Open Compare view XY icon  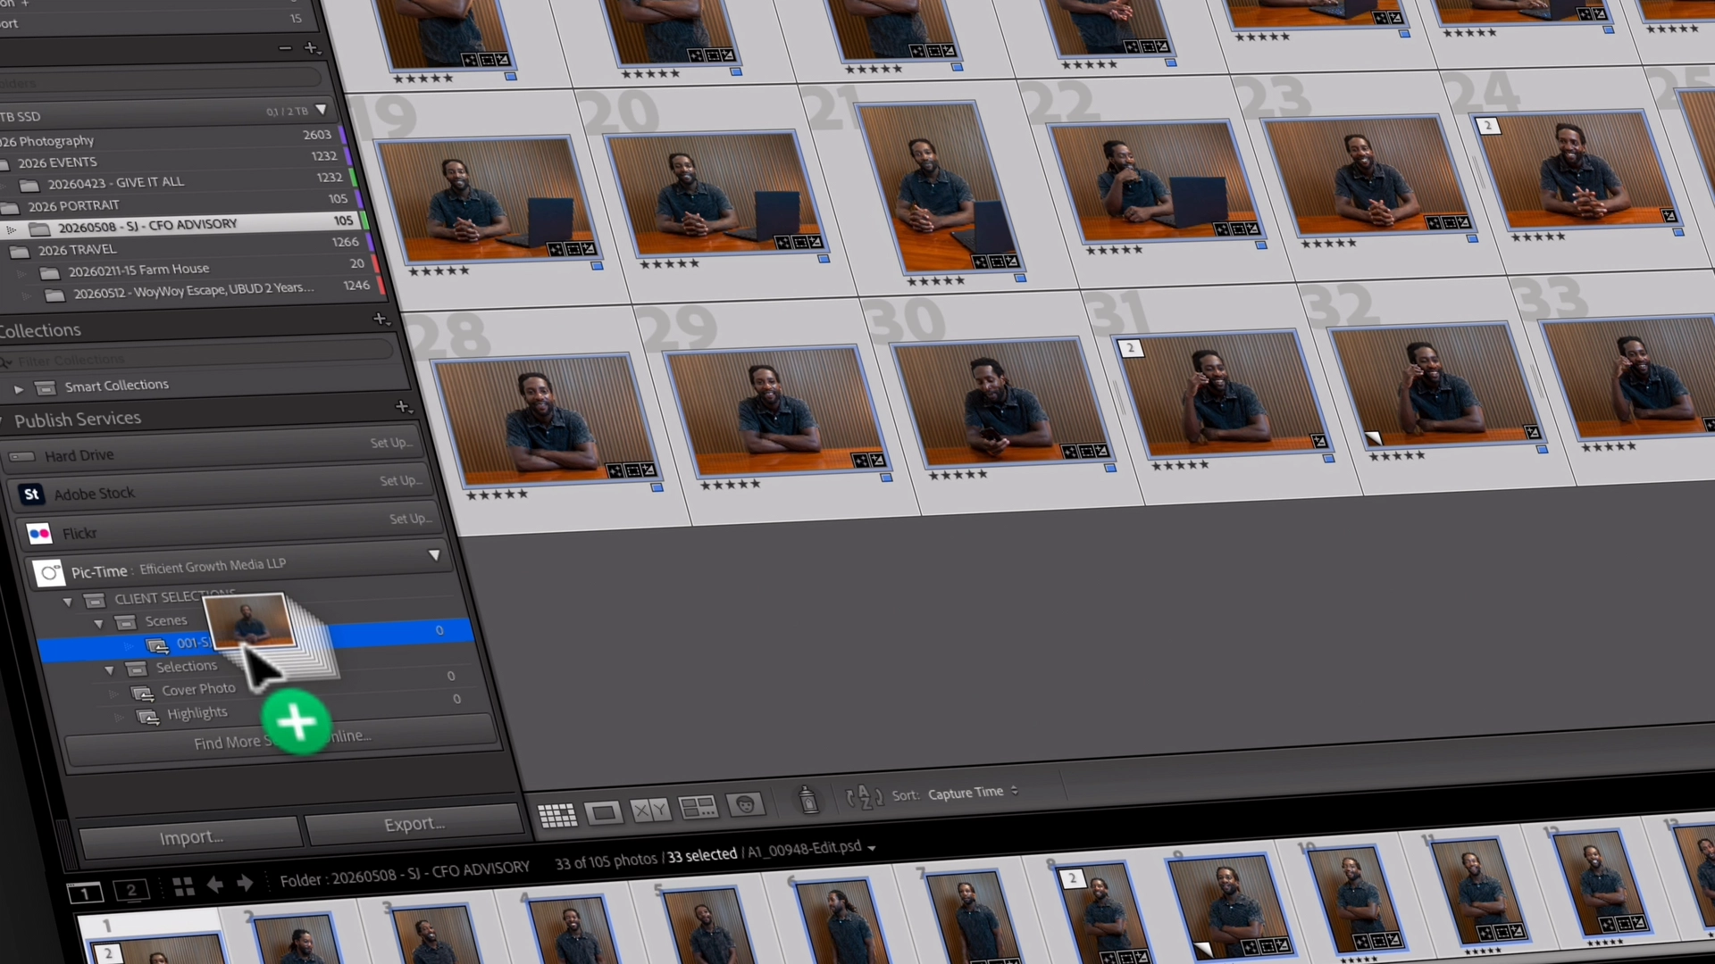(x=649, y=810)
